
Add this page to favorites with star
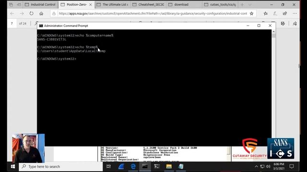click(251, 13)
